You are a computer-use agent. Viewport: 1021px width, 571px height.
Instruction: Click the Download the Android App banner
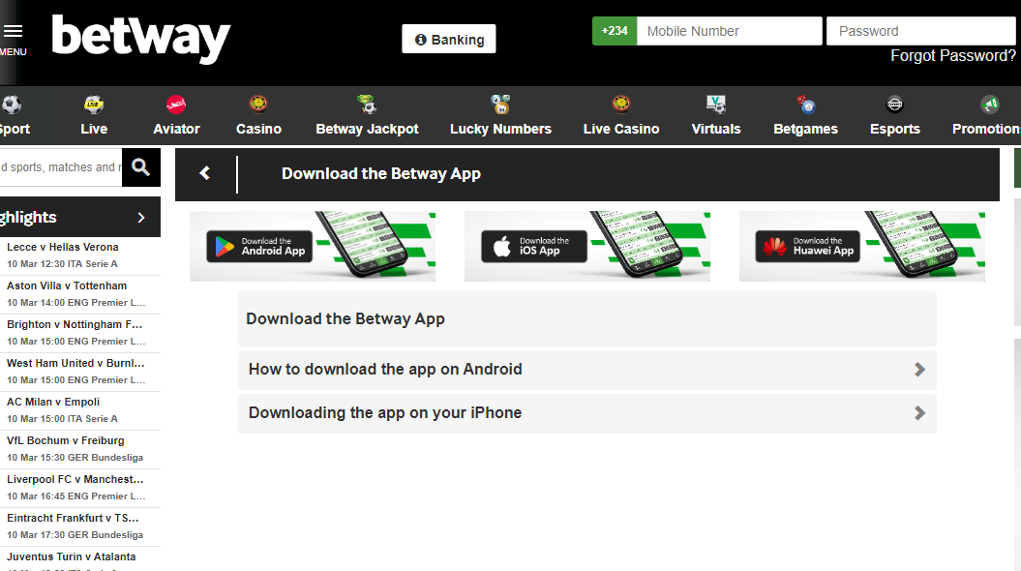click(x=312, y=247)
